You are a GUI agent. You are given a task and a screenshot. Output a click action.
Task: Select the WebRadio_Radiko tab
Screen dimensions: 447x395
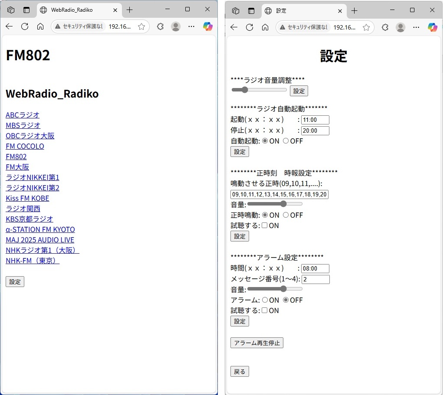[79, 10]
